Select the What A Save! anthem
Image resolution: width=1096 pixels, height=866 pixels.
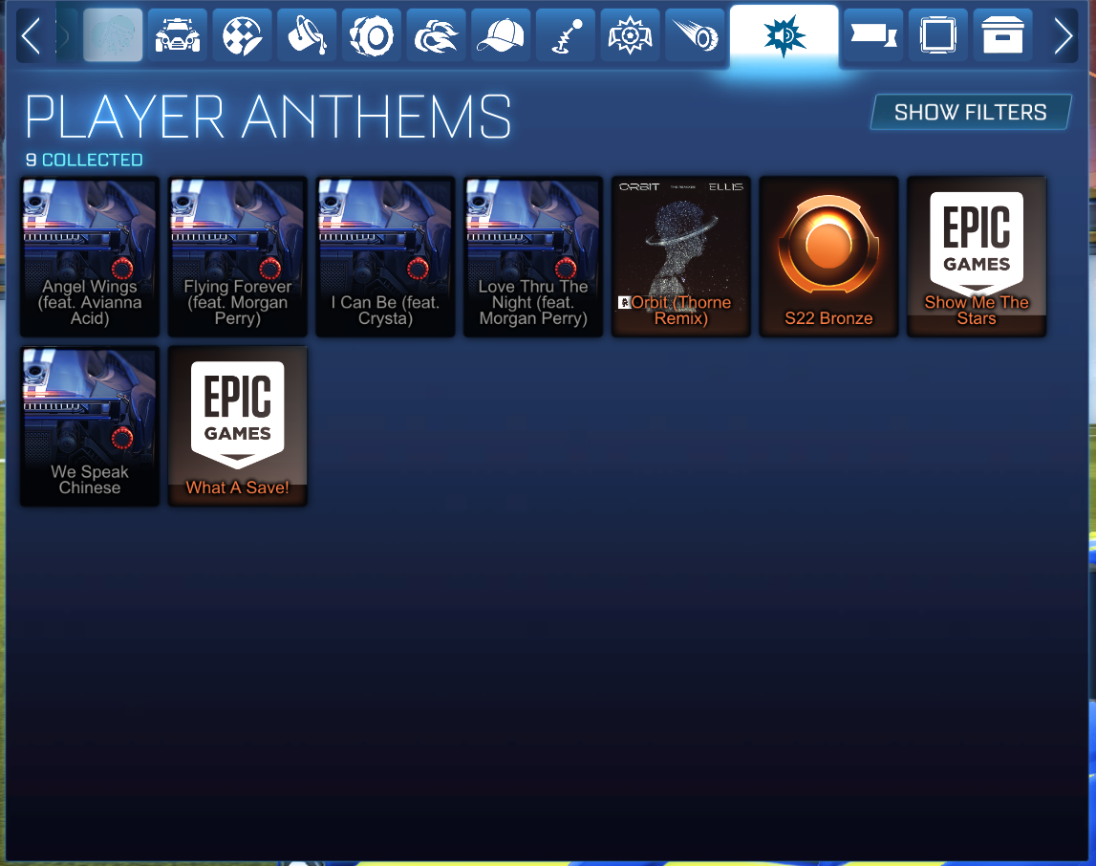tap(238, 425)
